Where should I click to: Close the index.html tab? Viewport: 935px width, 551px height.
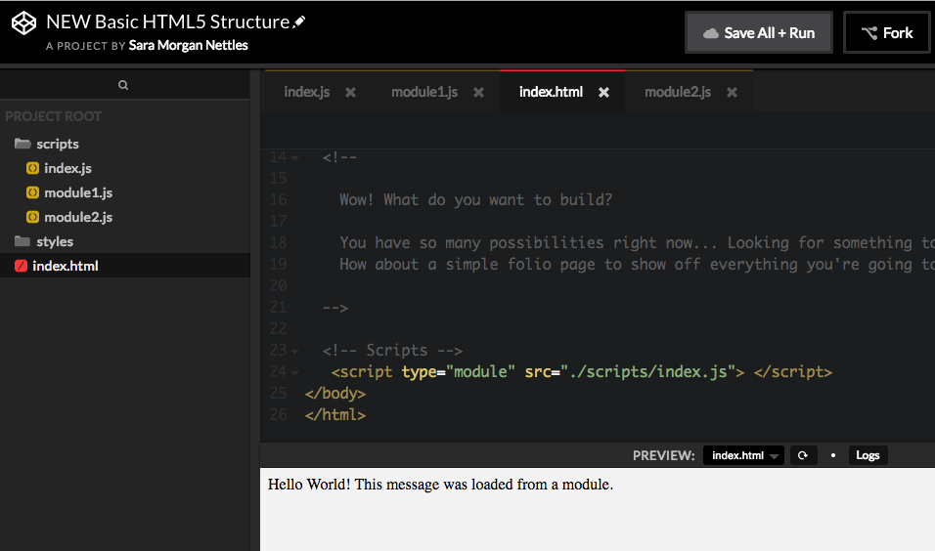click(x=603, y=93)
